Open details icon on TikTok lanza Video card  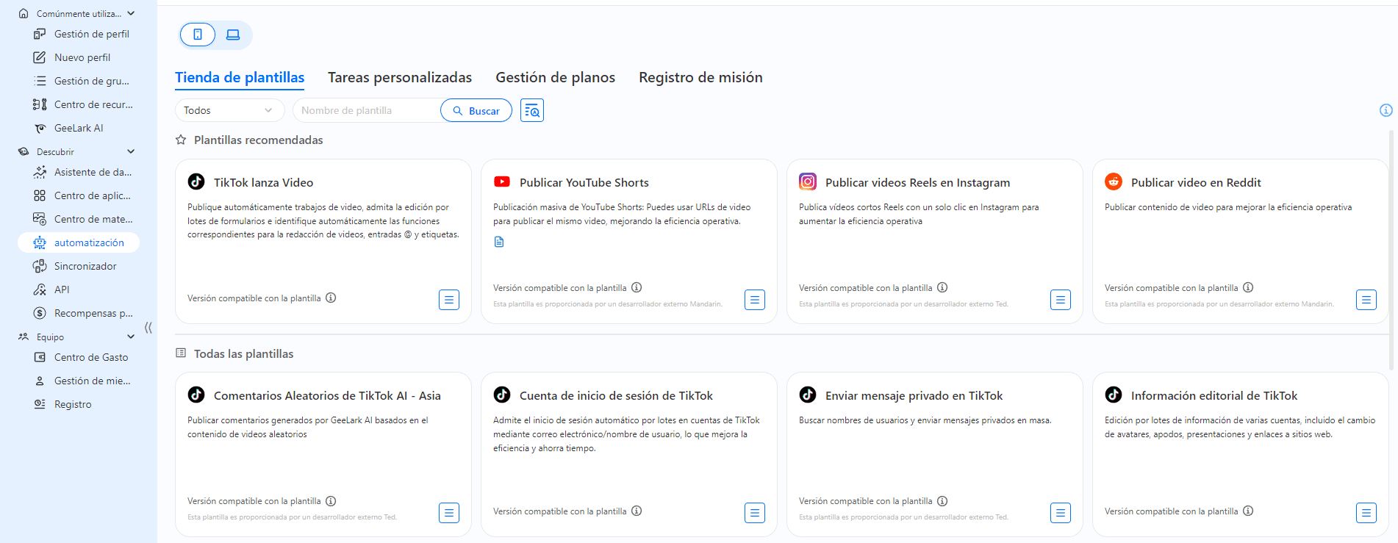tap(449, 300)
